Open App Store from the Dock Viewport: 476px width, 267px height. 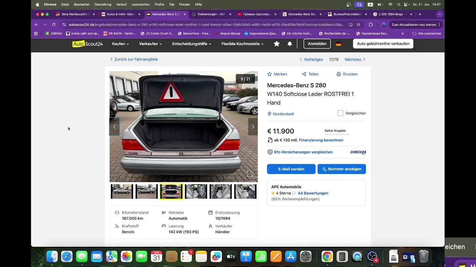tap(291, 256)
